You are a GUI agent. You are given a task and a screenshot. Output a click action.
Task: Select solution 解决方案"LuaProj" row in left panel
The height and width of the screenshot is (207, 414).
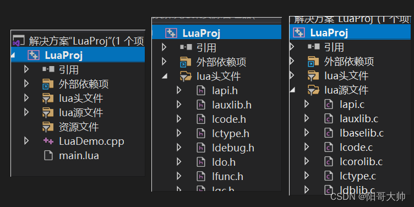(78, 41)
